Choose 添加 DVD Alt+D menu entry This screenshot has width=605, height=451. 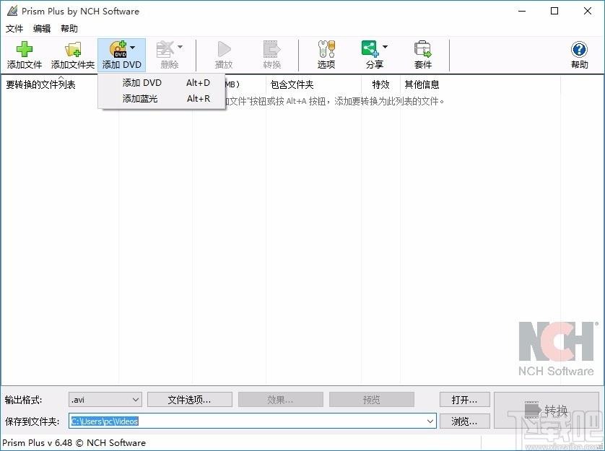coord(161,82)
